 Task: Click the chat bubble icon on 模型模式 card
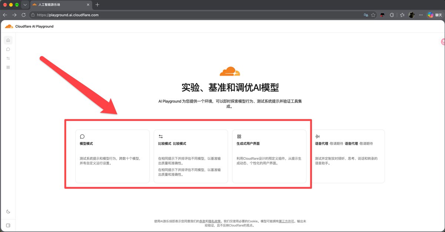[82, 136]
